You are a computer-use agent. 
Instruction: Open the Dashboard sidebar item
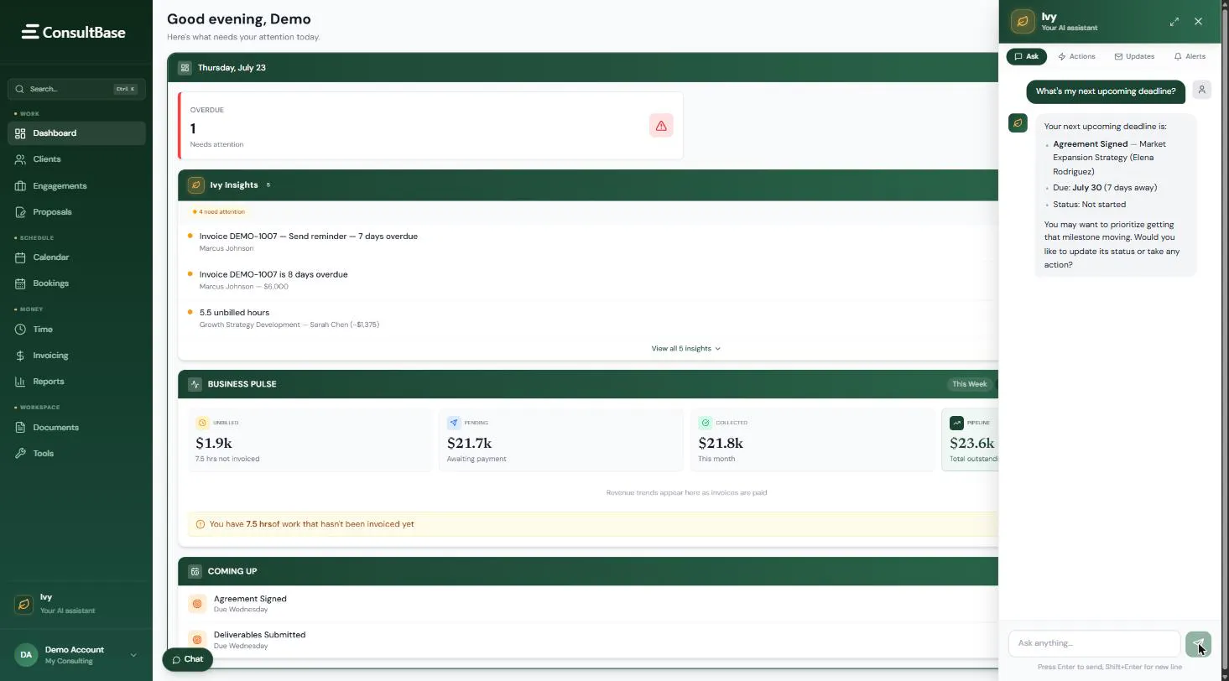(x=76, y=133)
